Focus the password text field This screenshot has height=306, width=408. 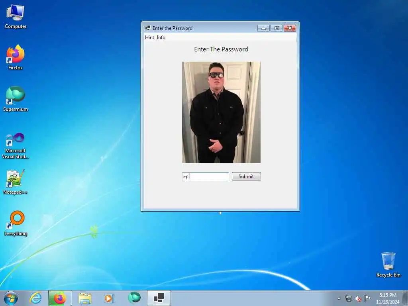pos(205,177)
